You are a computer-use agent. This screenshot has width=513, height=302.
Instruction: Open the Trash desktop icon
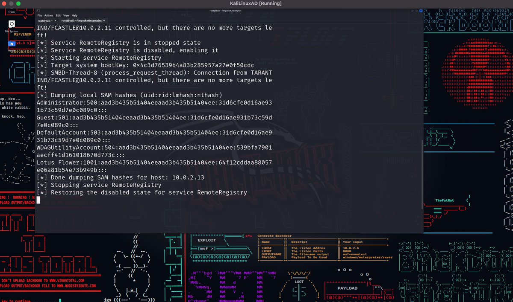12,11
